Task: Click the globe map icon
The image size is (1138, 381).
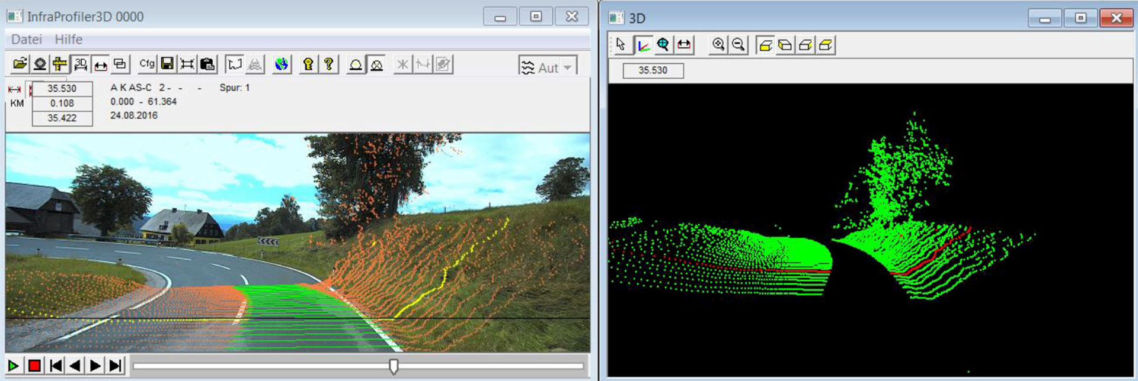Action: tap(282, 64)
